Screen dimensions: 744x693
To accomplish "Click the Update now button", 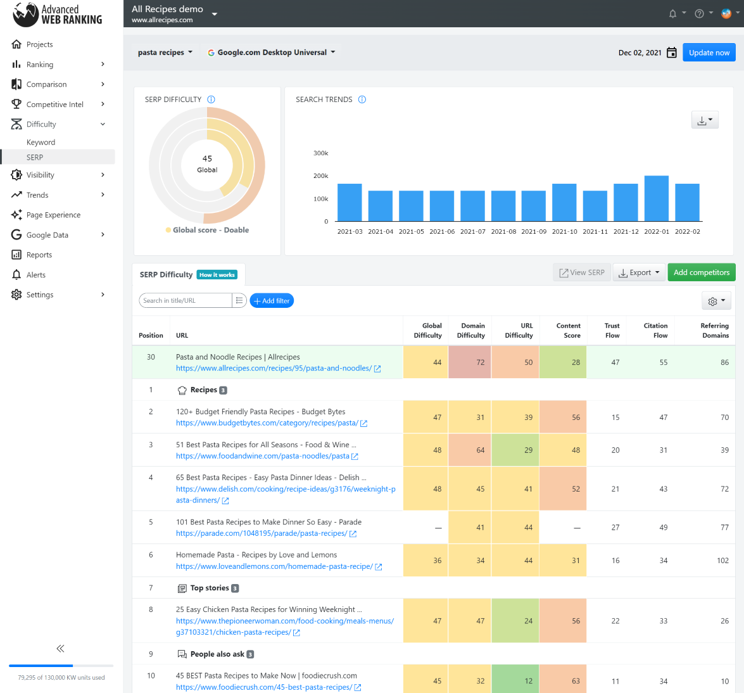I will [709, 53].
